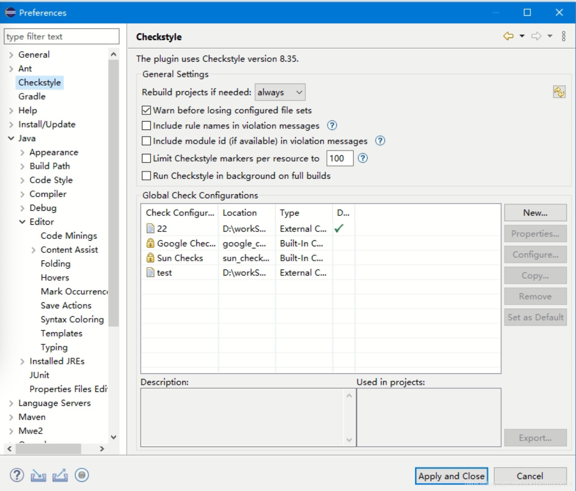This screenshot has height=491, width=576.
Task: Uncheck Warn before losing configured file sets
Action: 146,110
